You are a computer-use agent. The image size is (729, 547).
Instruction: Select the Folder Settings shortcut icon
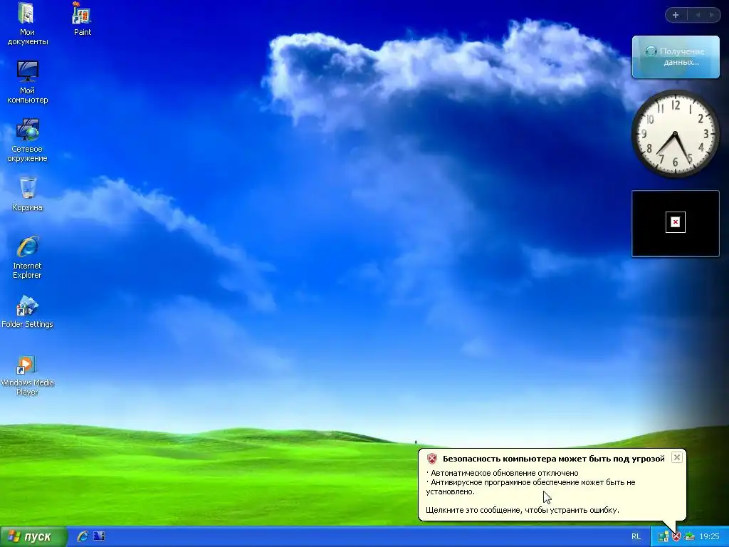(27, 311)
